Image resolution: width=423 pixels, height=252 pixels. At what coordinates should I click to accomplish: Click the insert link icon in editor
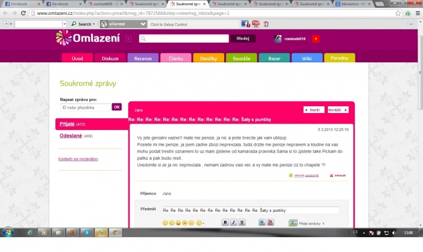(262, 222)
